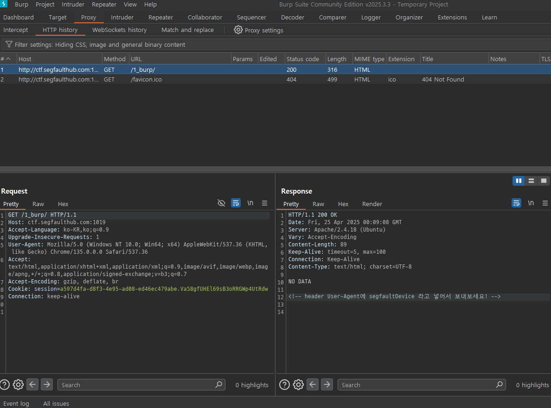551x408 pixels.
Task: Toggle word wrap icon in Request pane
Action: 236,203
